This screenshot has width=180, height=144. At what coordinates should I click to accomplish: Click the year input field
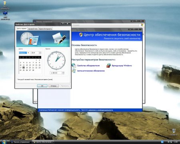[35, 53]
